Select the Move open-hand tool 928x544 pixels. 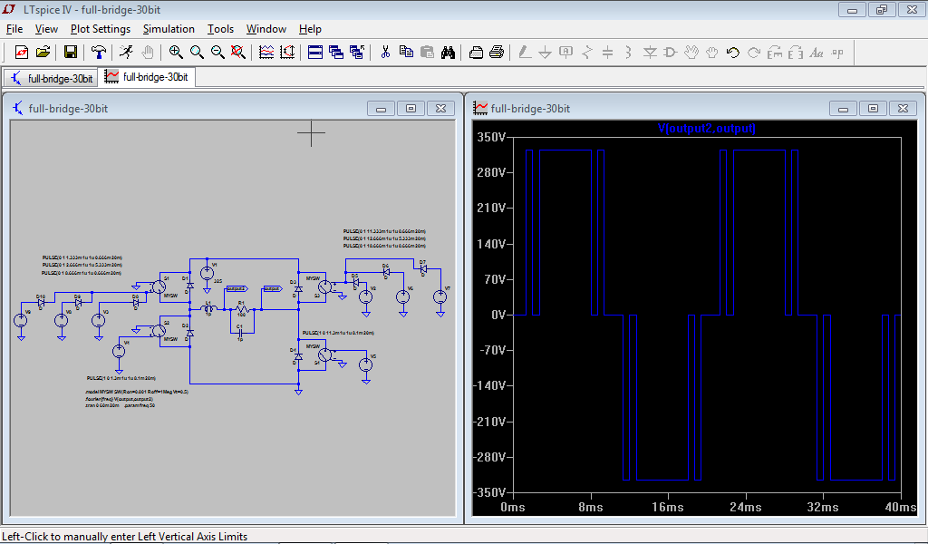[691, 52]
